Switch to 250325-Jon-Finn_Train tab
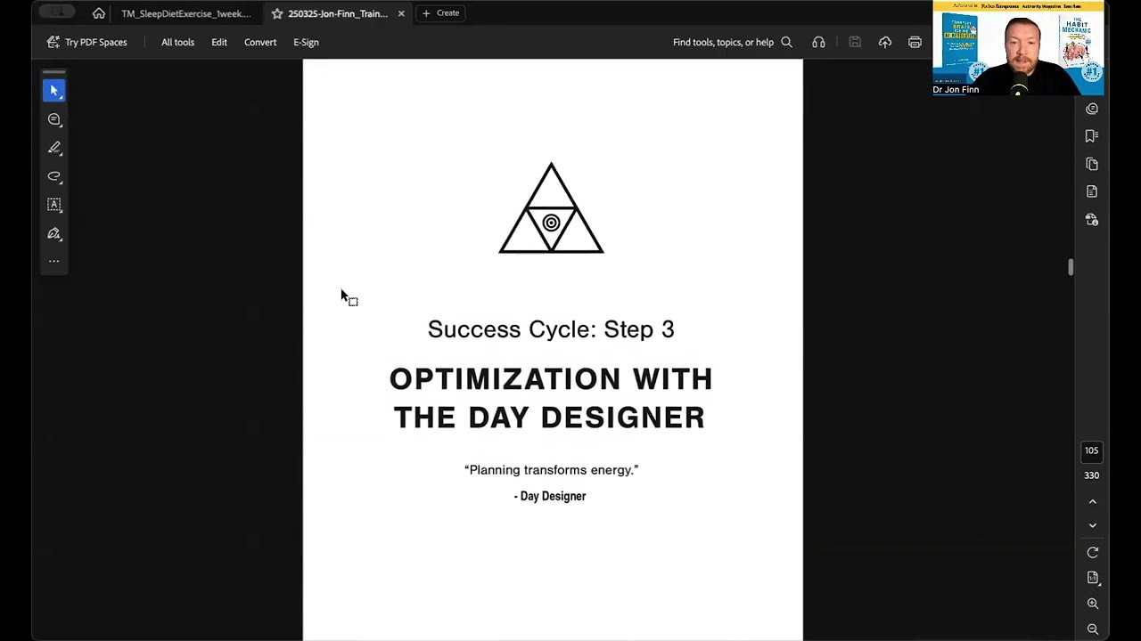The image size is (1141, 641). pos(338,13)
